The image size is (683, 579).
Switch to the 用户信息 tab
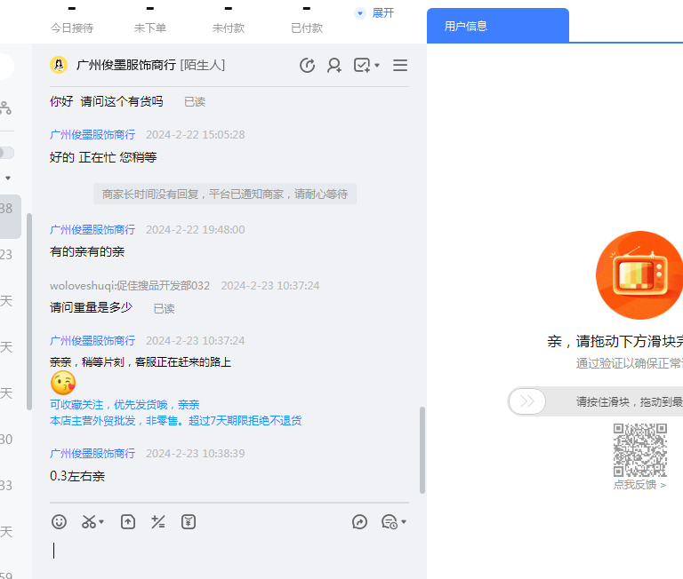(466, 26)
